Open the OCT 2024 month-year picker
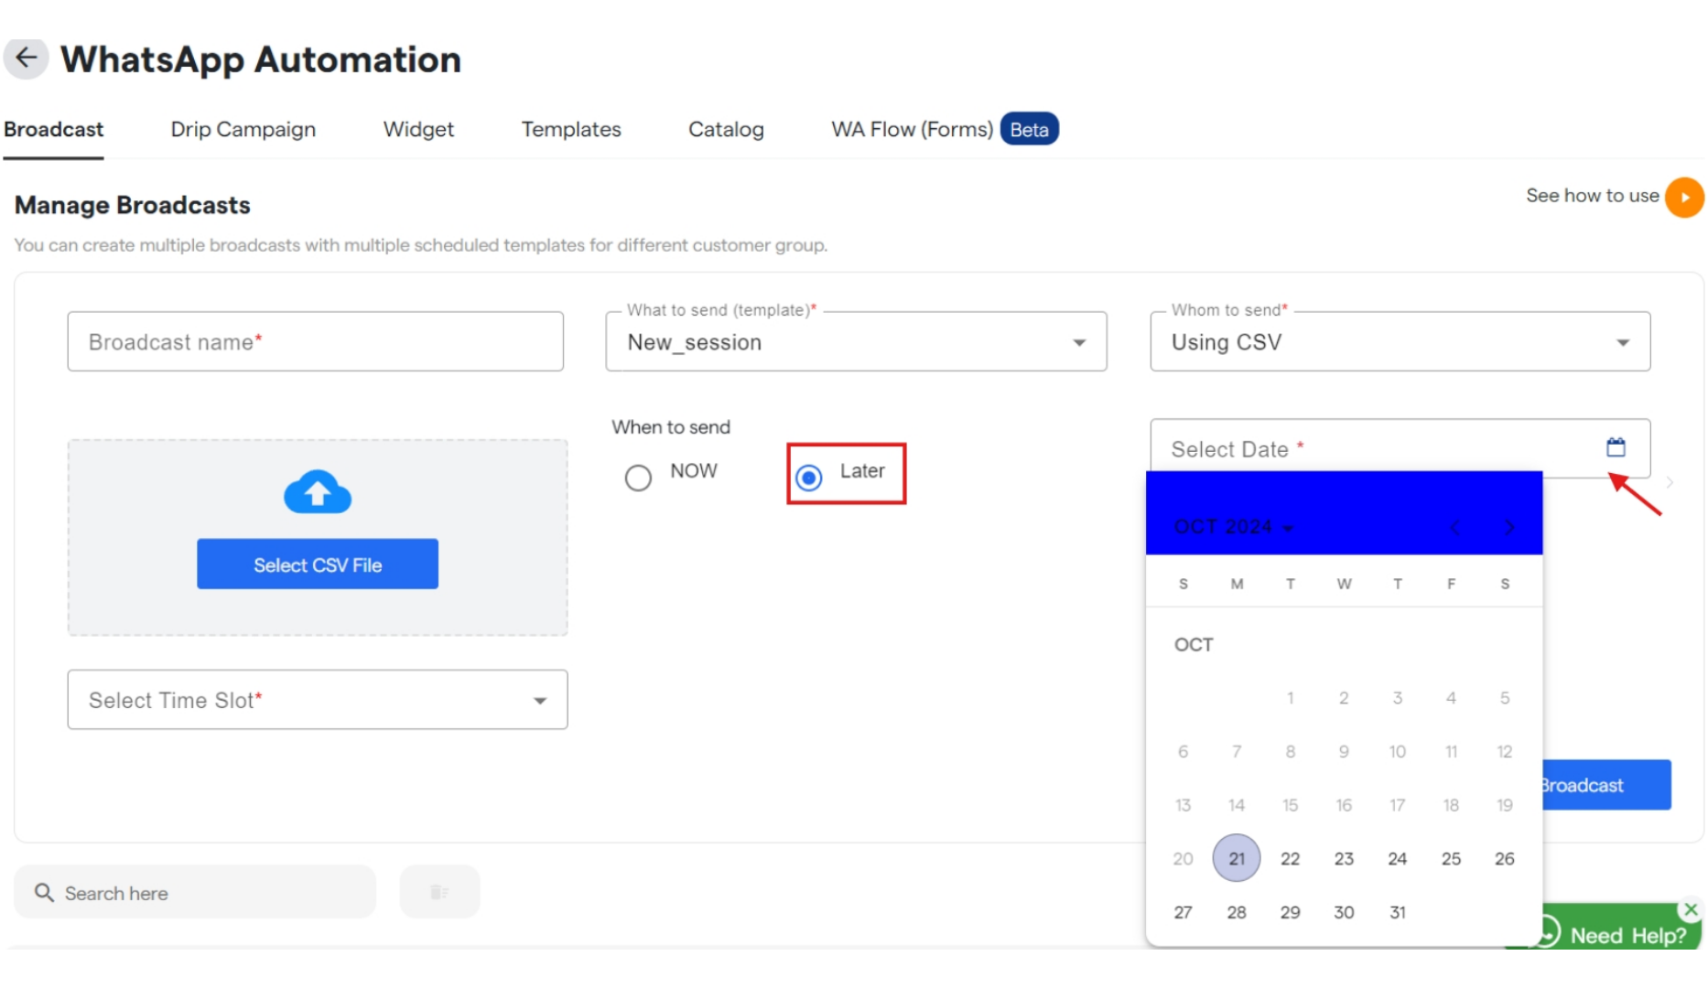The height and width of the screenshot is (988, 1708). click(1233, 527)
